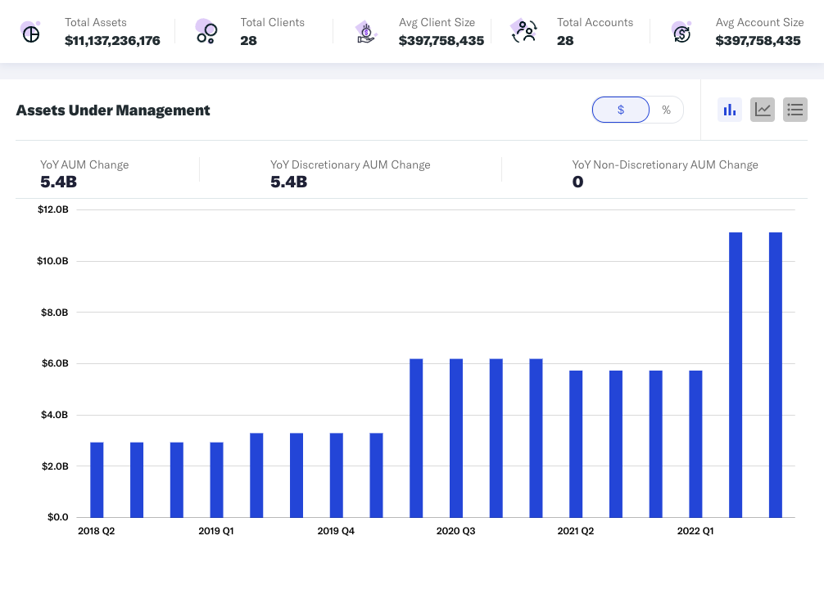Viewport: 824px width, 603px height.
Task: Click the 2019 Q1 bar
Action: [217, 479]
